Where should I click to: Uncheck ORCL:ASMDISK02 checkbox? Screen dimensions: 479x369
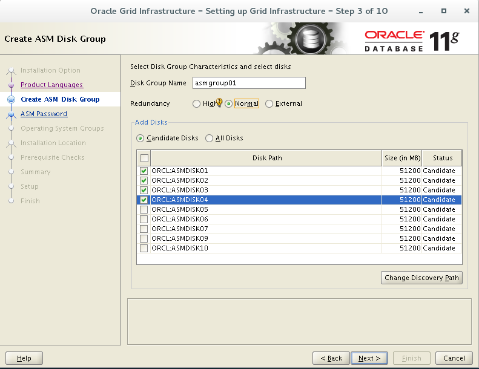click(144, 180)
